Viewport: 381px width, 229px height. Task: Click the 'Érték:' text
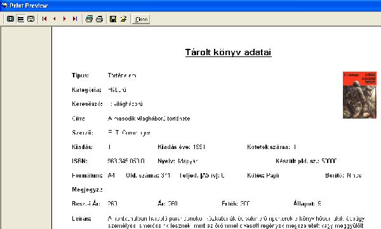point(230,204)
